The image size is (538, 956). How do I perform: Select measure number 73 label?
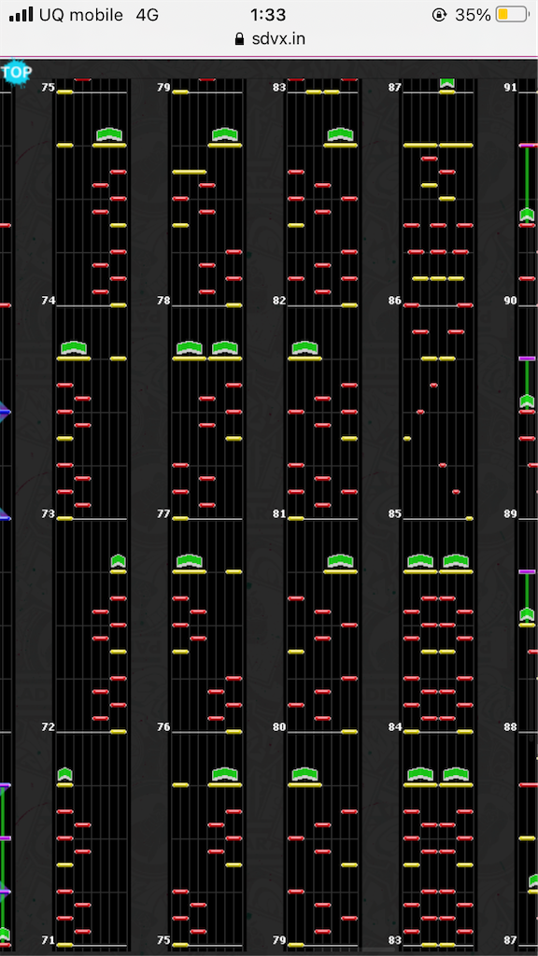pos(48,514)
